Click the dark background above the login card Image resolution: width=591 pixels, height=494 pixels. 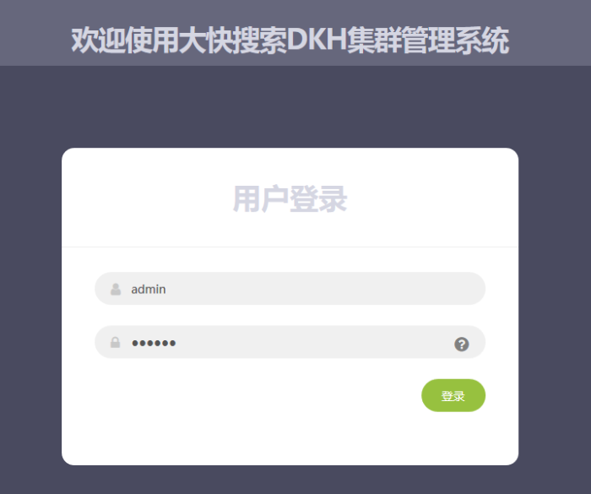coord(290,106)
